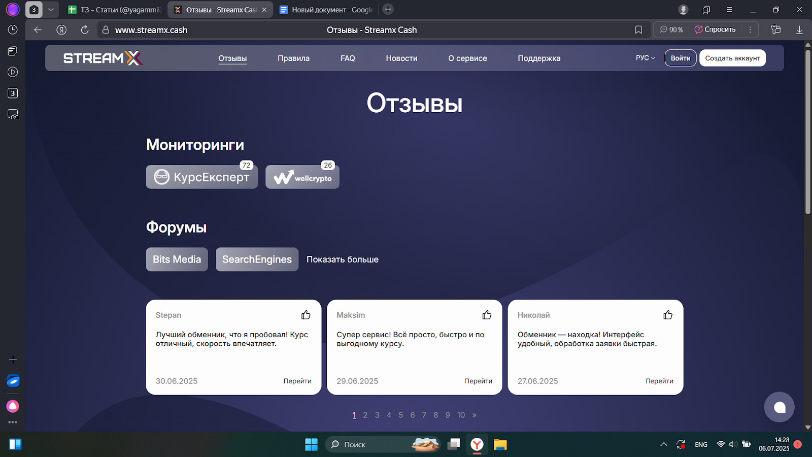This screenshot has height=457, width=812.
Task: Click the Войти login button
Action: click(x=681, y=58)
